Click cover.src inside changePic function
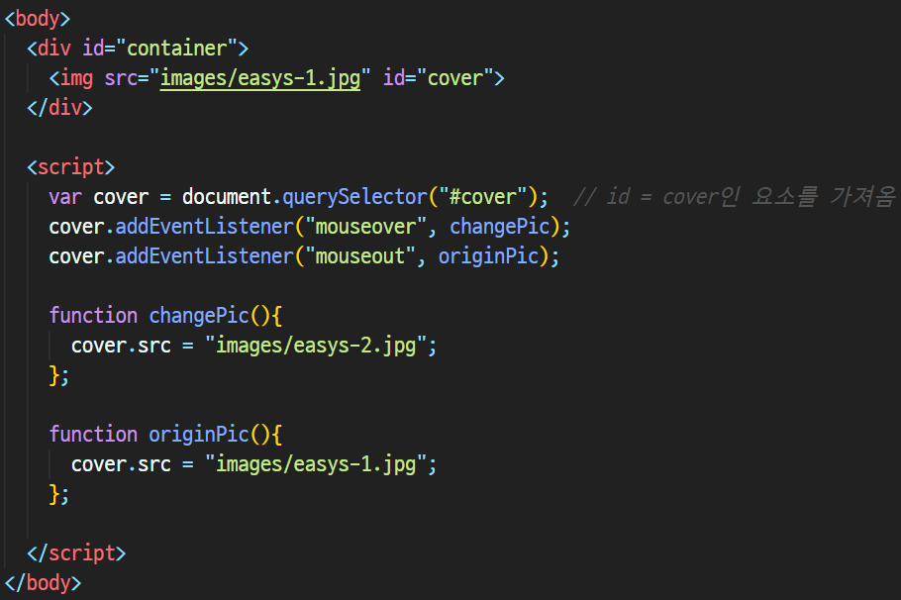 tap(121, 346)
